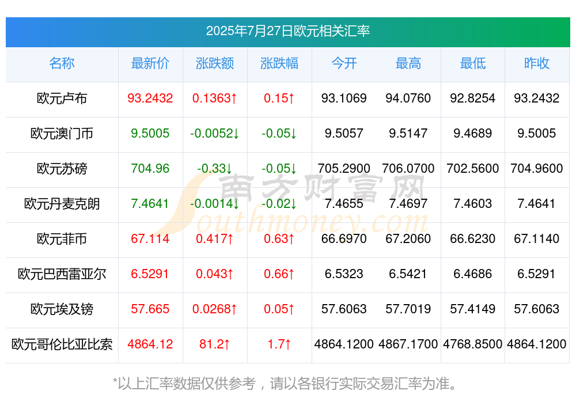Select high value 57.7019
Viewport: 576px width, 402px height.
tap(408, 309)
